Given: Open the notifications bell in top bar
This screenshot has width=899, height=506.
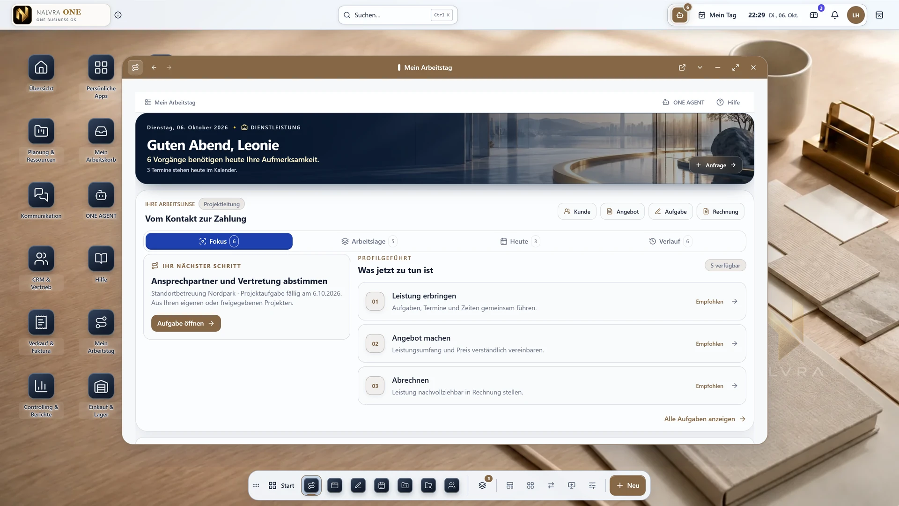Looking at the screenshot, I should pos(835,15).
